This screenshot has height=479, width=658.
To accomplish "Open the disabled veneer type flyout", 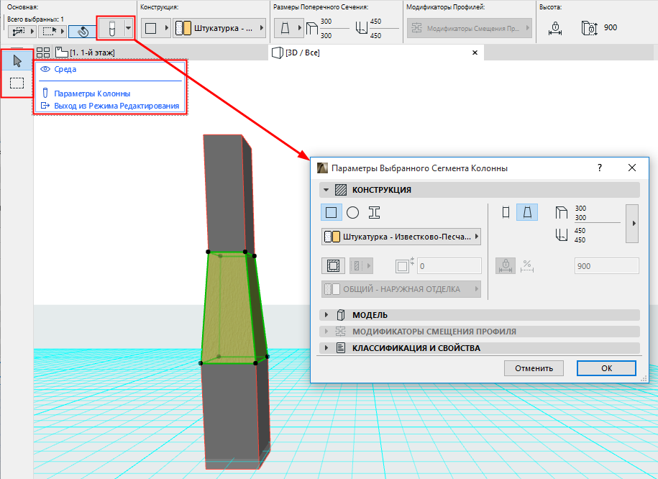I will [x=361, y=265].
